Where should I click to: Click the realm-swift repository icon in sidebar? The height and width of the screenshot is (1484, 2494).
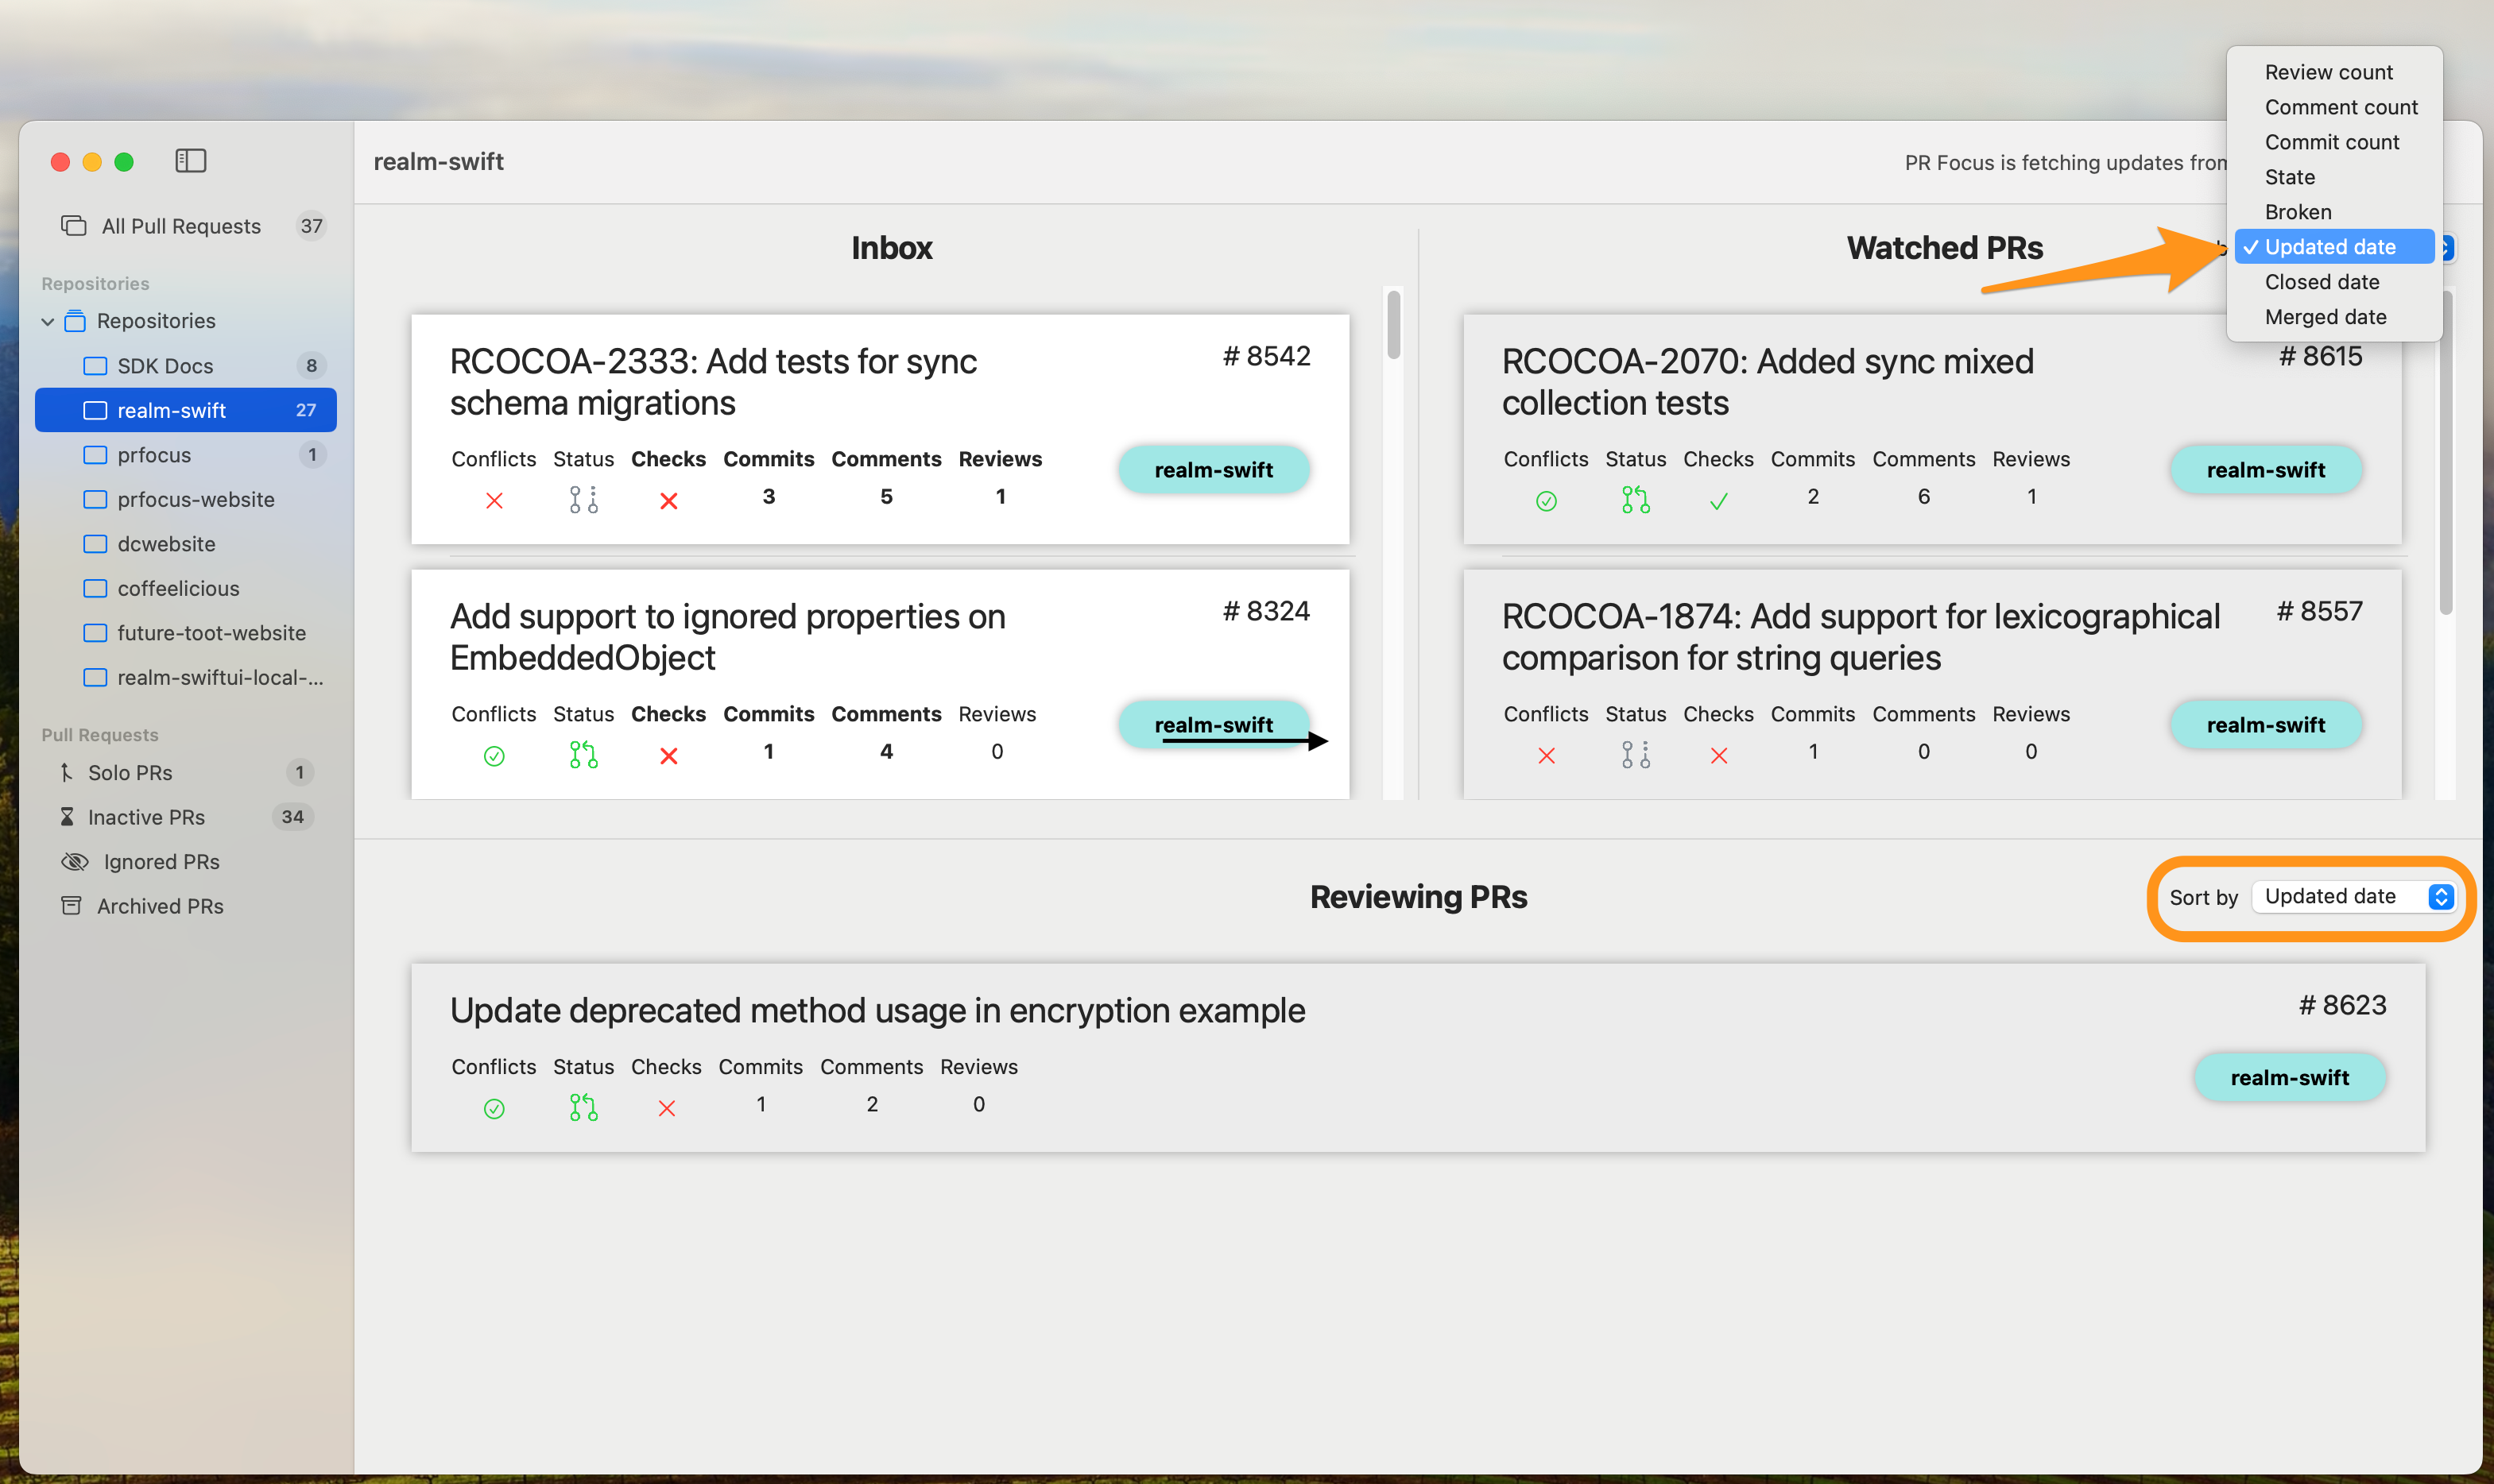[95, 410]
